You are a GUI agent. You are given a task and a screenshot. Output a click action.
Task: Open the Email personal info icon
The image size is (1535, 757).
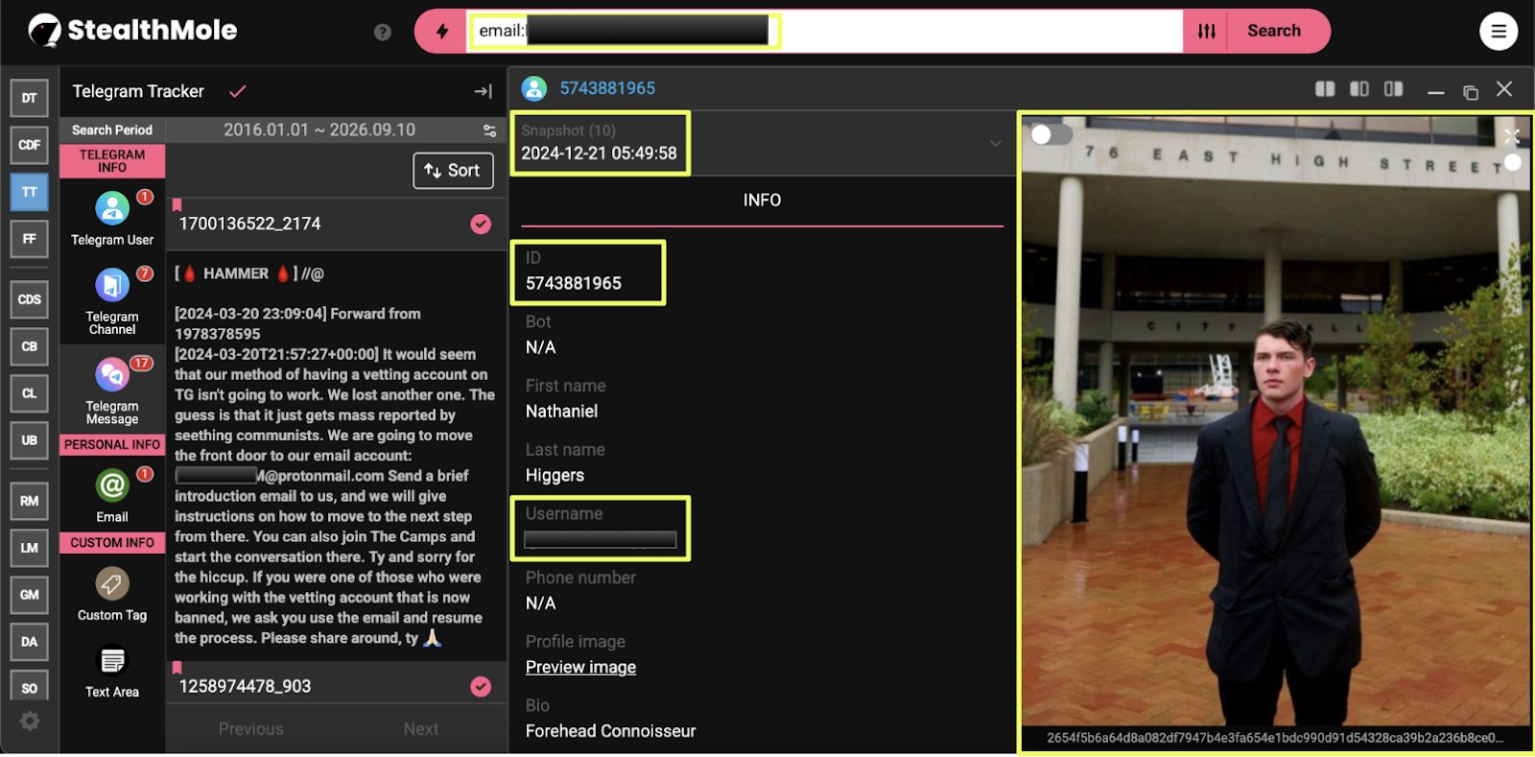click(112, 485)
